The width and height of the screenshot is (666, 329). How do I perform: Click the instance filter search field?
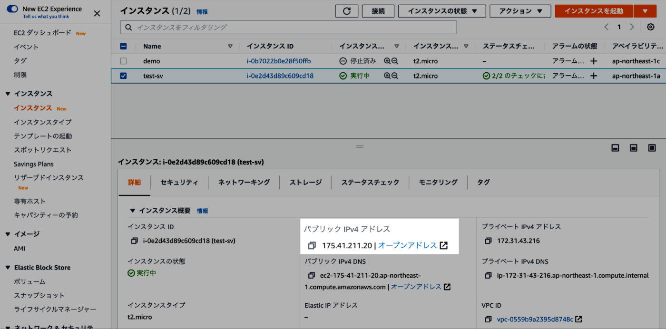pos(289,27)
